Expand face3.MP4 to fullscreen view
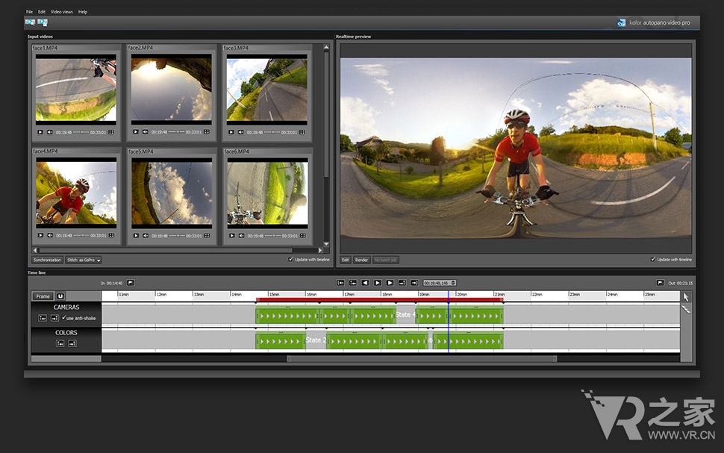This screenshot has height=453, width=724. pyautogui.click(x=302, y=132)
